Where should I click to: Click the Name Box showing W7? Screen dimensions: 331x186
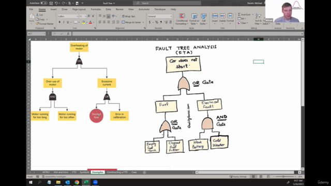coord(36,34)
